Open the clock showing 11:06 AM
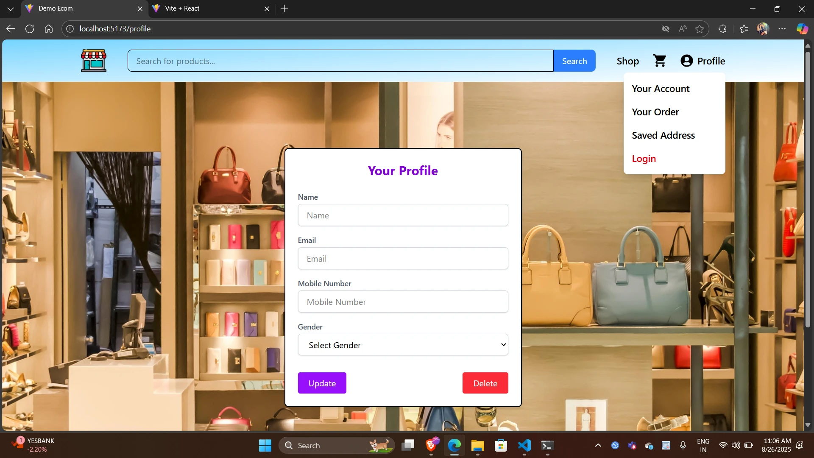The width and height of the screenshot is (814, 458). (777, 445)
